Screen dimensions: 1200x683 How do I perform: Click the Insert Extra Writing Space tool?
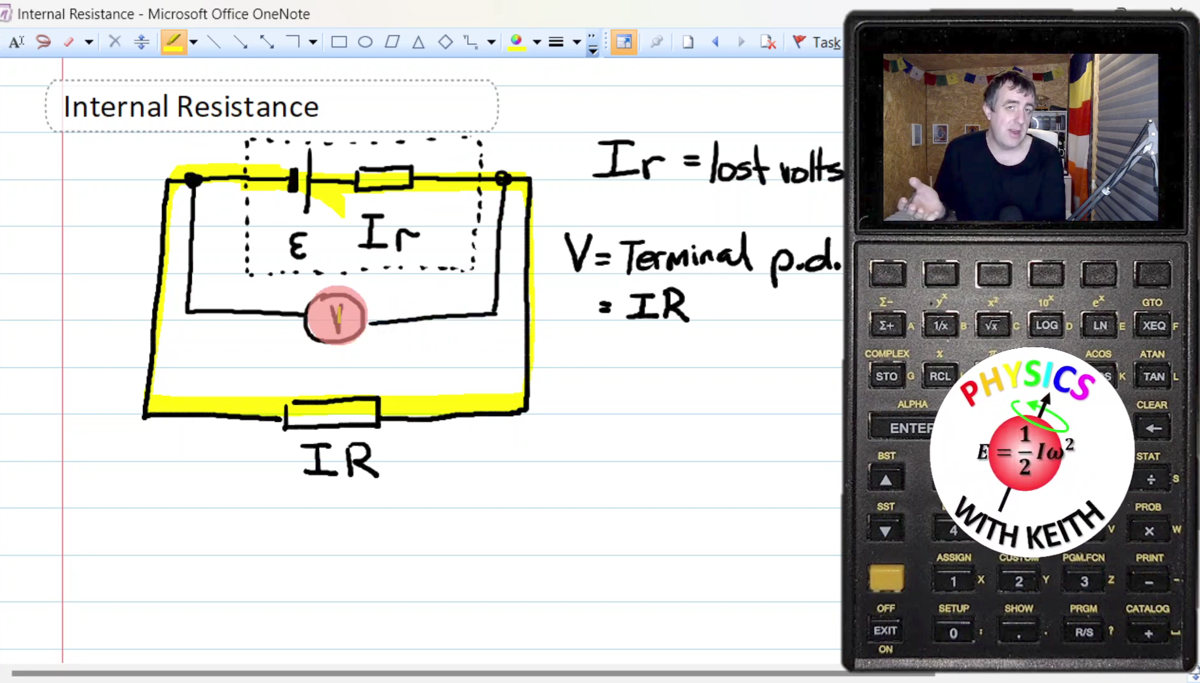[141, 42]
